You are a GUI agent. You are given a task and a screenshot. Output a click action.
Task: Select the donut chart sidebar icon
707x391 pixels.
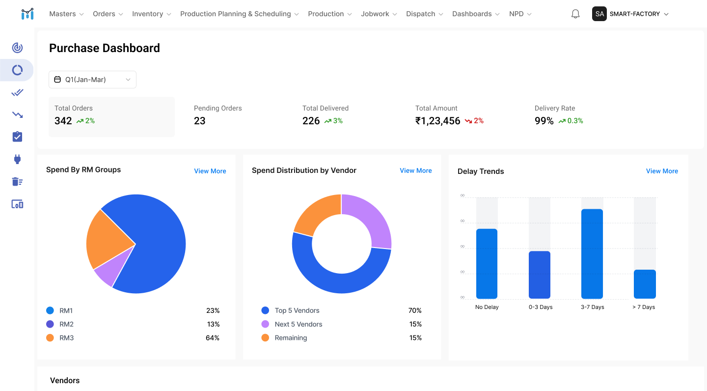pyautogui.click(x=17, y=70)
